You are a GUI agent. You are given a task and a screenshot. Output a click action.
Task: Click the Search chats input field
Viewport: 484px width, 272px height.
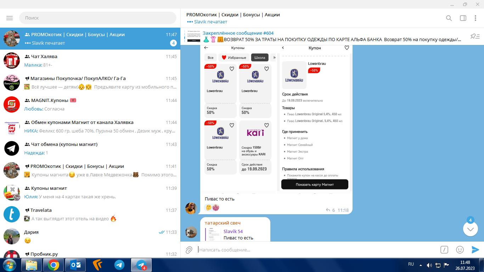point(98,18)
